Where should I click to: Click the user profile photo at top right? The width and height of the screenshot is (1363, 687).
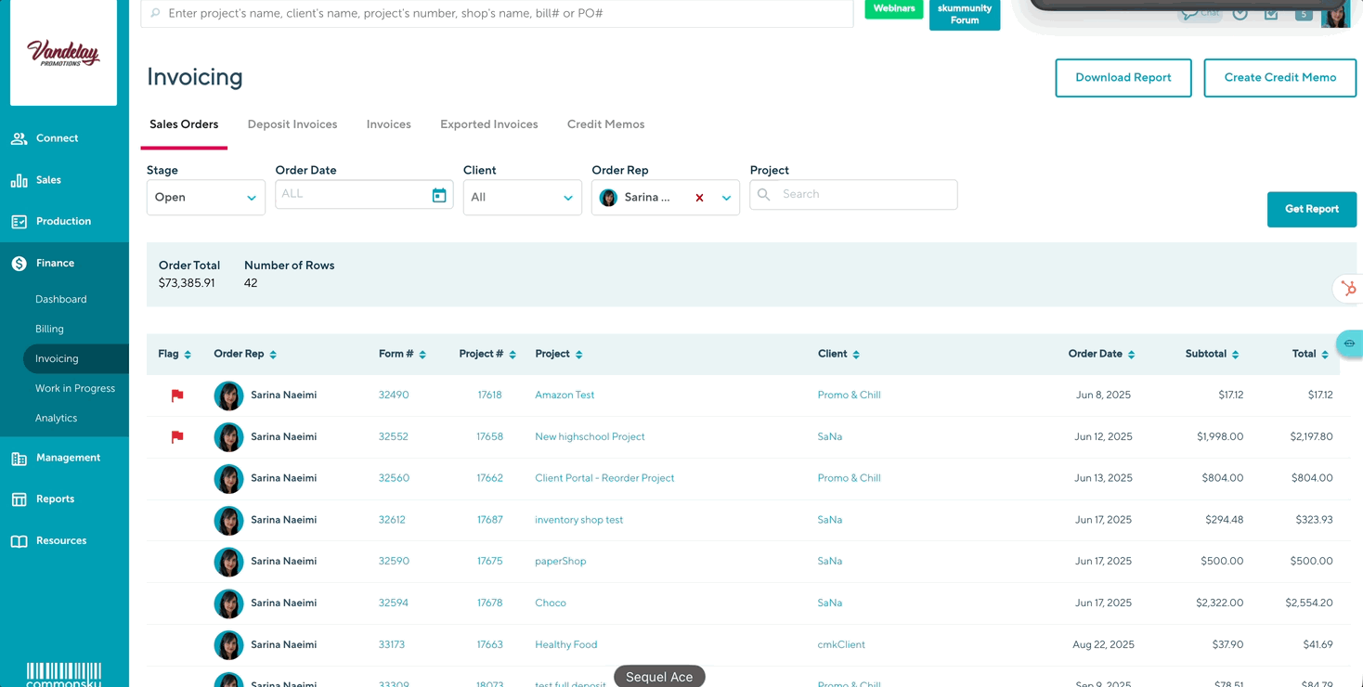pos(1335,16)
